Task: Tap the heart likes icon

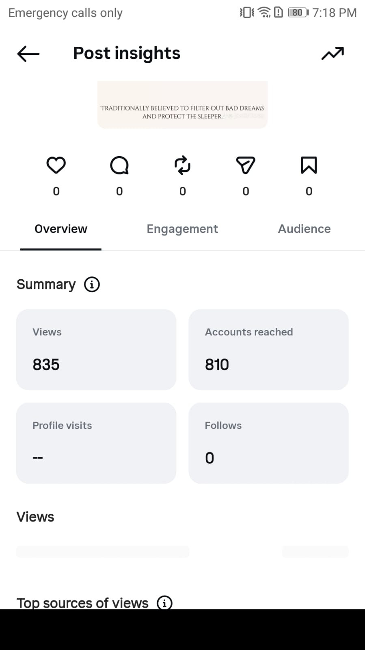Action: click(56, 165)
